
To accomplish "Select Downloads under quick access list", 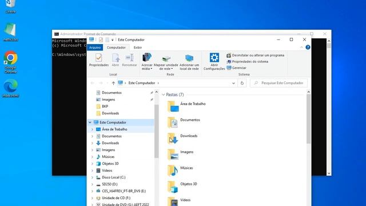I will [x=108, y=113].
